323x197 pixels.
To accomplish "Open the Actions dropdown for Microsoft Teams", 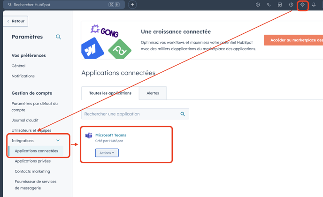I will 107,153.
